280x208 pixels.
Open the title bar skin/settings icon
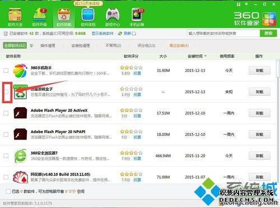coord(239,4)
